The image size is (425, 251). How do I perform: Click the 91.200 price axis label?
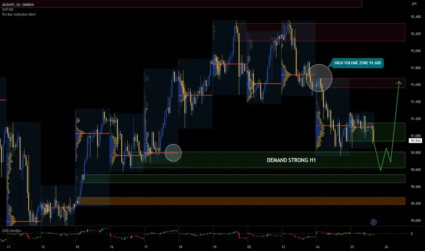[x=415, y=119]
